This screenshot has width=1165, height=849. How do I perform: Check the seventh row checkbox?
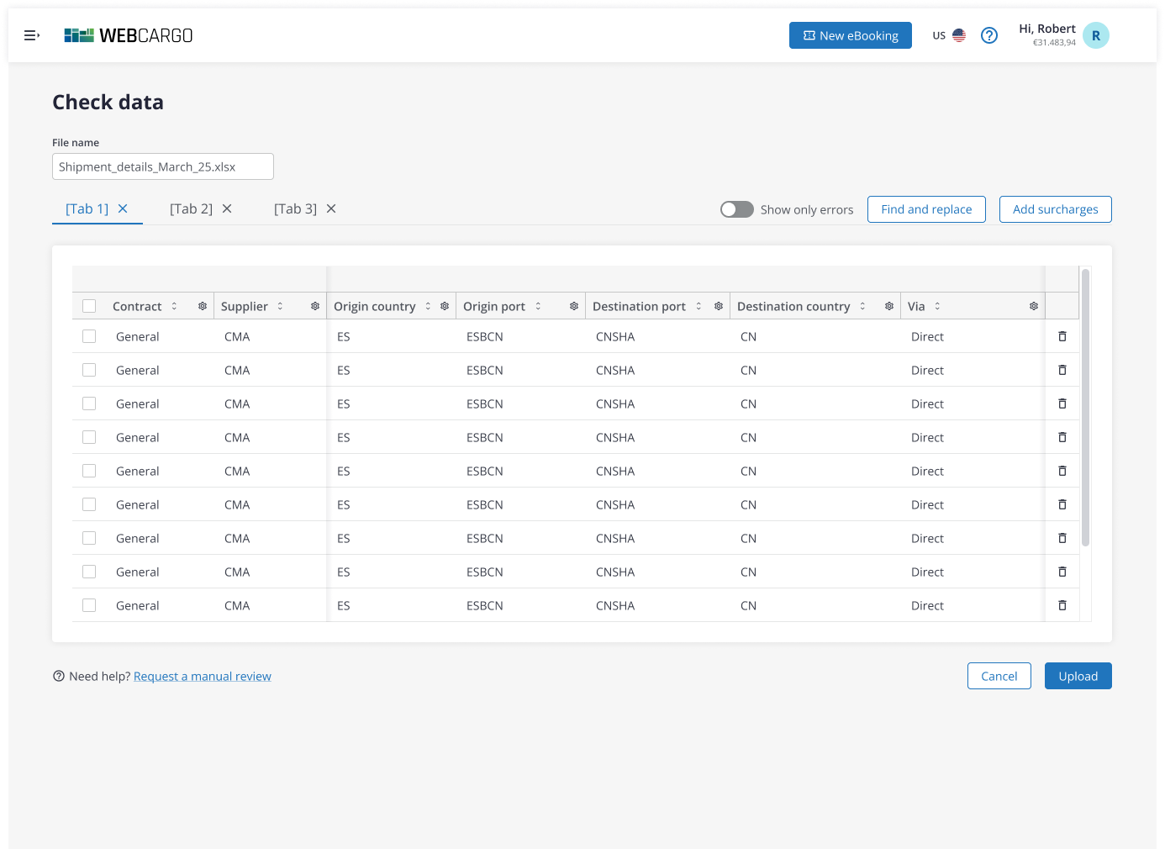click(89, 538)
